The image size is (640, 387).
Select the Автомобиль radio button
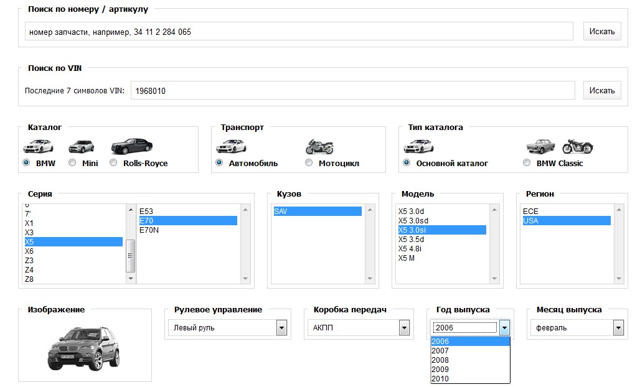pos(219,163)
